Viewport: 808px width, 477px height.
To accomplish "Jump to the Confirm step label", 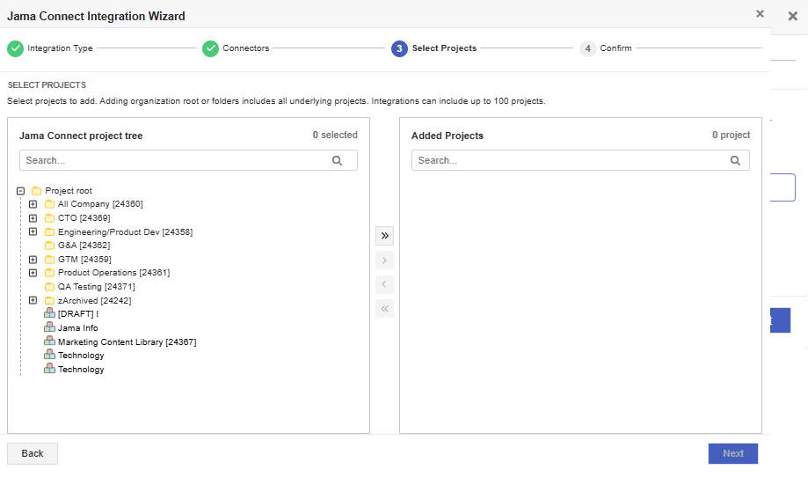I will coord(615,48).
